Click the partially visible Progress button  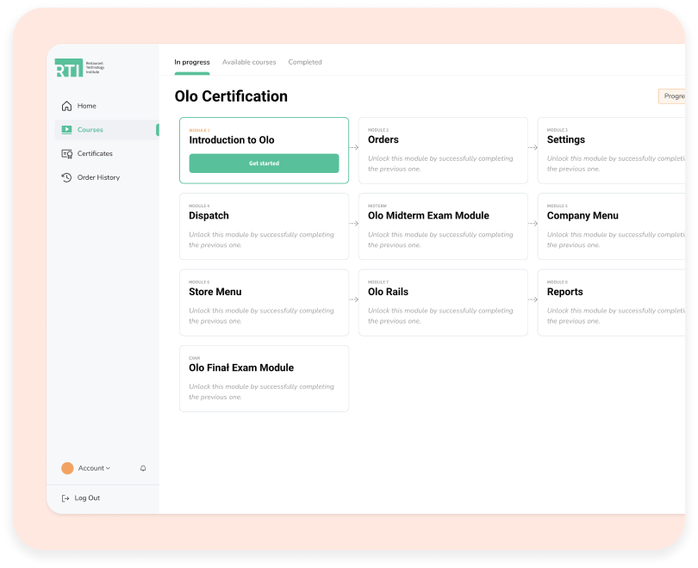coord(672,96)
